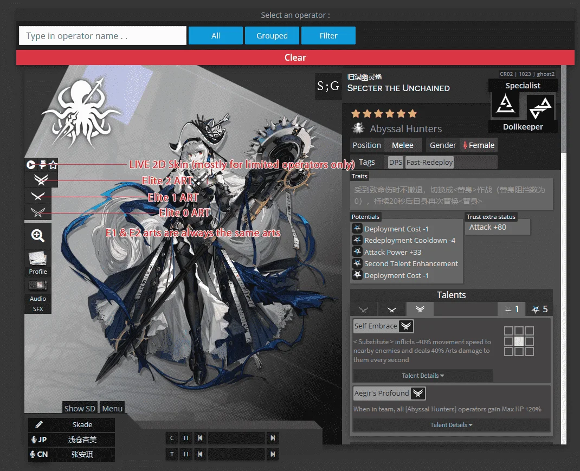Image resolution: width=580 pixels, height=471 pixels.
Task: Click the All operators button
Action: [216, 36]
